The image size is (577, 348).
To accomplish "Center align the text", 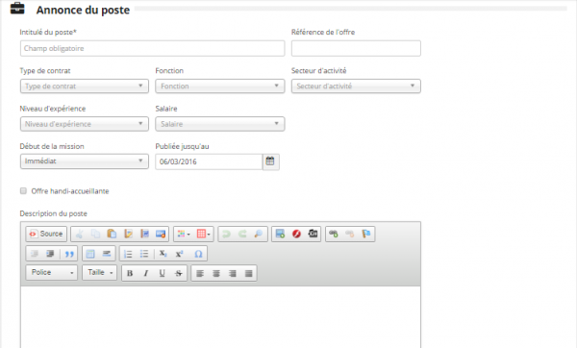I will [216, 273].
